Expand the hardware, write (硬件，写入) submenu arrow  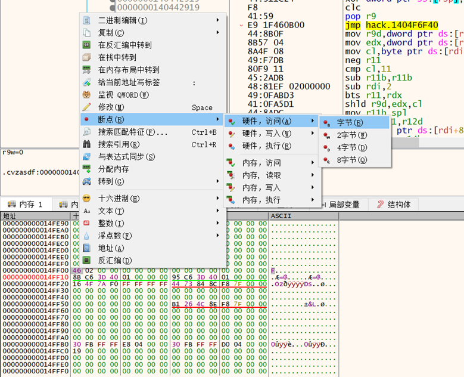tap(313, 134)
